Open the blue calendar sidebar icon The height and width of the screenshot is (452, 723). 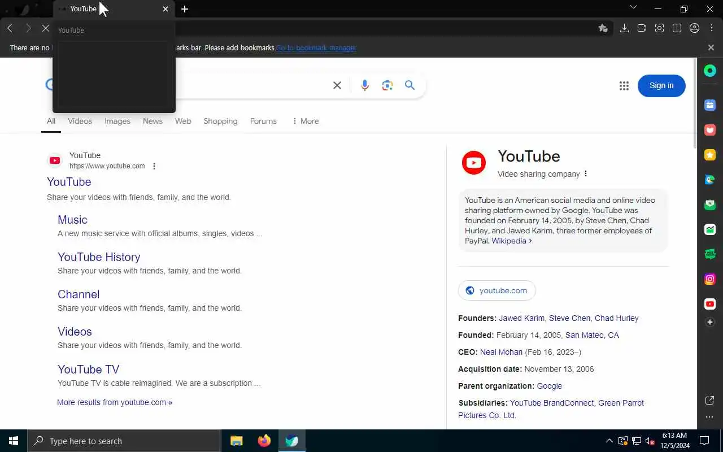(x=710, y=105)
